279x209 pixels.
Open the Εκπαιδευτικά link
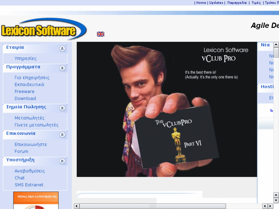click(x=30, y=84)
